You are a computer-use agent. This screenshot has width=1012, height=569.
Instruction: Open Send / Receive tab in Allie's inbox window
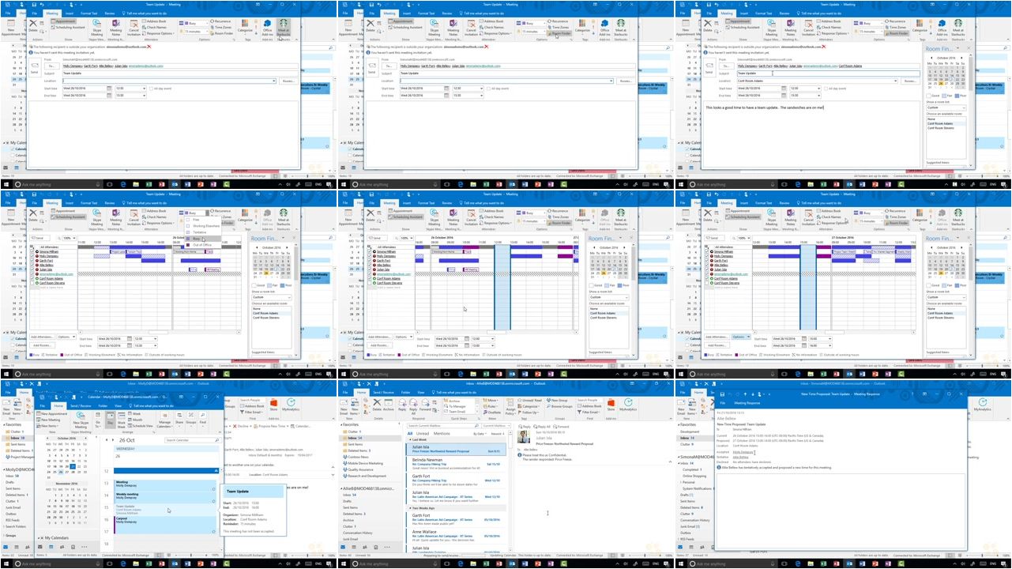(x=383, y=392)
